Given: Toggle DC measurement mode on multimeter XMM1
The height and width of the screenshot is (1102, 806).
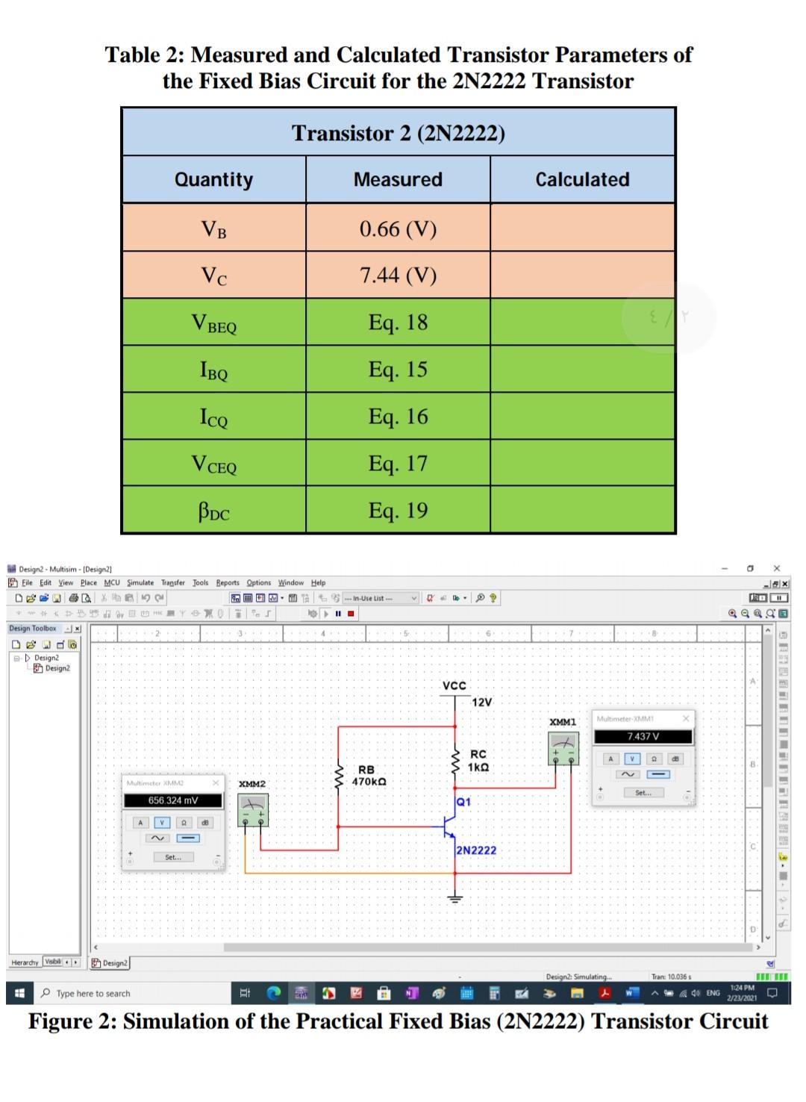Looking at the screenshot, I should click(659, 774).
